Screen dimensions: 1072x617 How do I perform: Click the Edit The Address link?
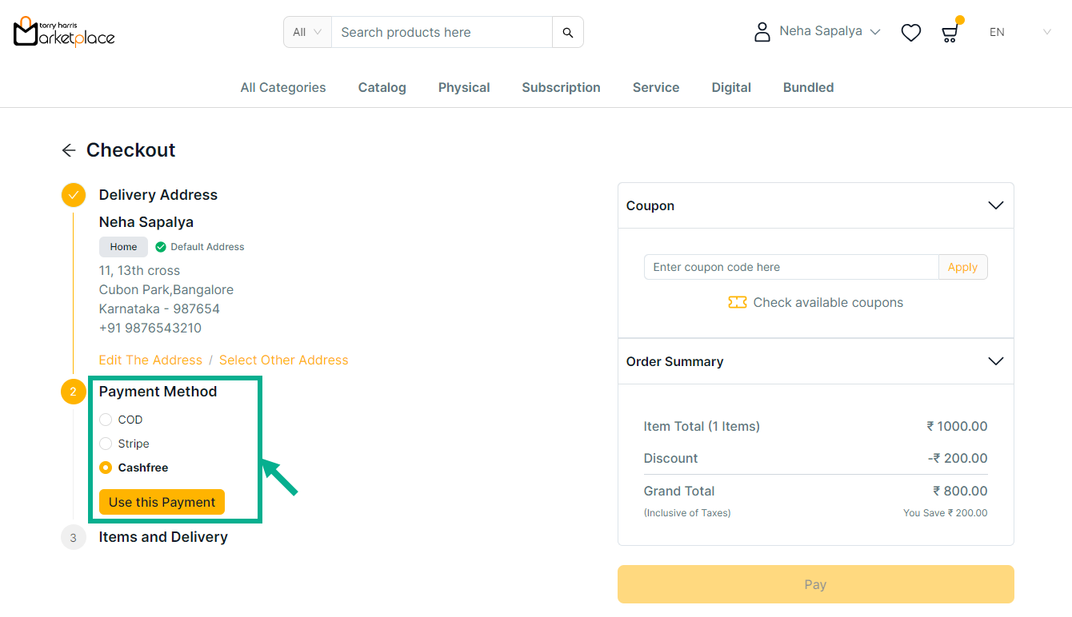click(x=150, y=360)
